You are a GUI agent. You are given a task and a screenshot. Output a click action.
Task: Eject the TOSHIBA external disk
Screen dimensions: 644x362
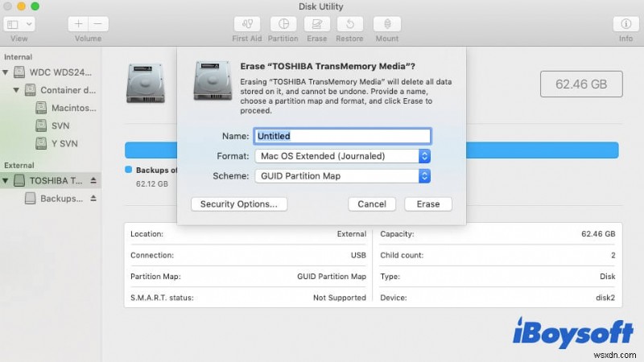(x=93, y=180)
